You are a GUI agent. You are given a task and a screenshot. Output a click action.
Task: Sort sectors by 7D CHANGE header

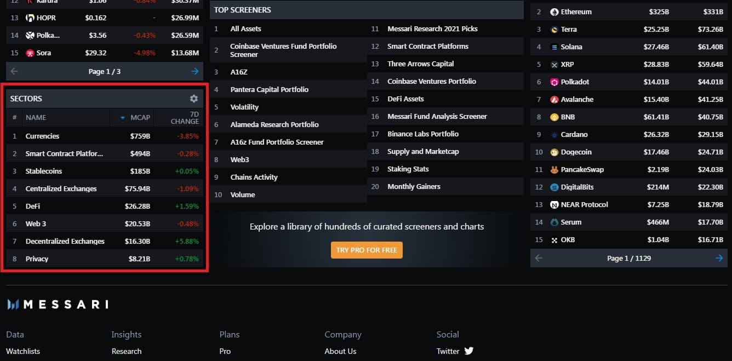point(185,118)
